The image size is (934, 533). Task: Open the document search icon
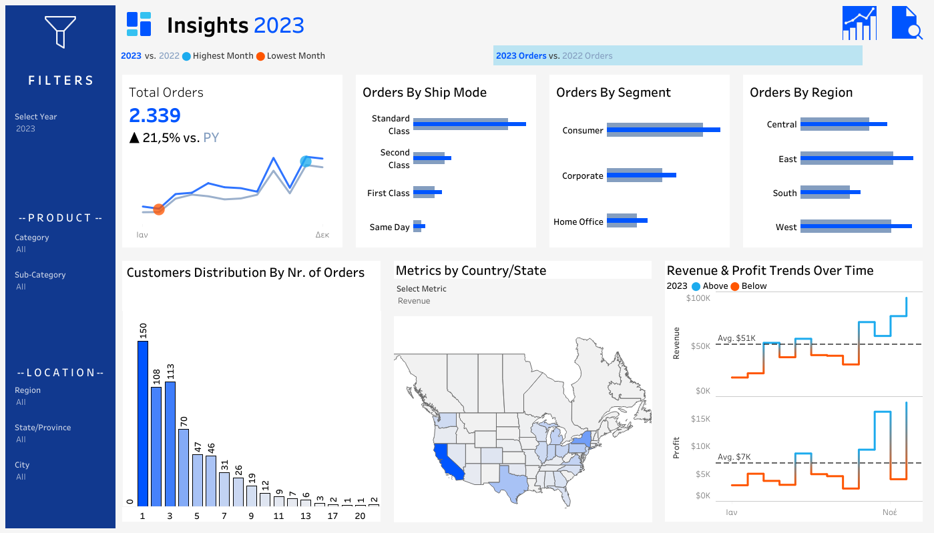[907, 24]
